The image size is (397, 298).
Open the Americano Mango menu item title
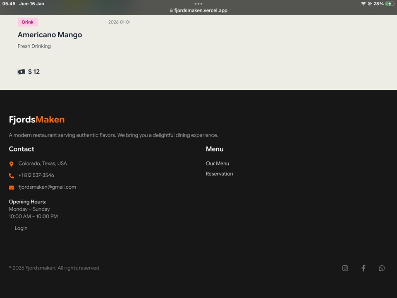50,35
